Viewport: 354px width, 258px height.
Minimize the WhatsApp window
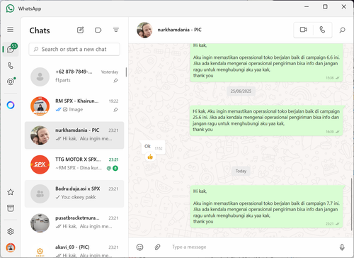(x=307, y=6)
